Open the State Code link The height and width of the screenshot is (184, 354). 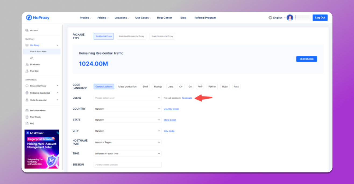point(170,120)
